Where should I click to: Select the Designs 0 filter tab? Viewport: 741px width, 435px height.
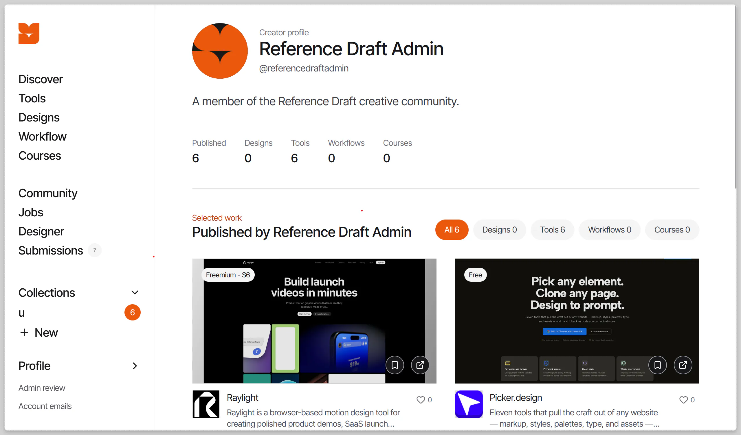click(499, 230)
